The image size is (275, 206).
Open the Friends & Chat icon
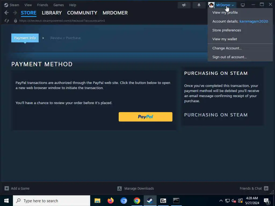[266, 188]
